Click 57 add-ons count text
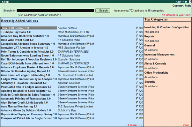 pos(151,68)
